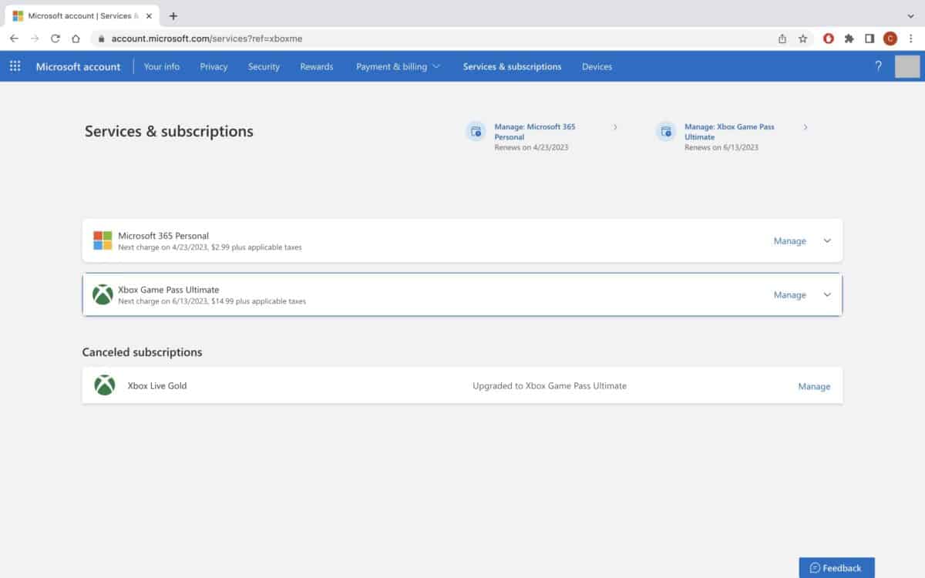The height and width of the screenshot is (578, 925).
Task: View the site lock icon info
Action: point(100,38)
